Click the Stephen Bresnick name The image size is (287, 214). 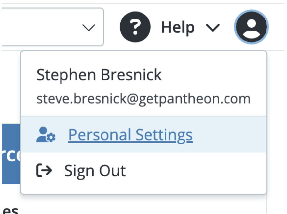99,75
